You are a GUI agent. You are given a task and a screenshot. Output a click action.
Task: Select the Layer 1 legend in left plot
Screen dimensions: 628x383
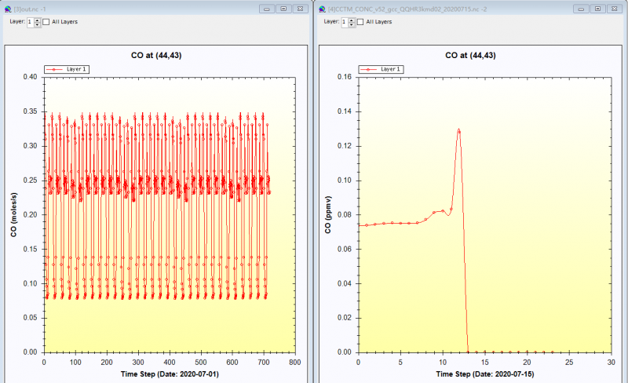66,69
